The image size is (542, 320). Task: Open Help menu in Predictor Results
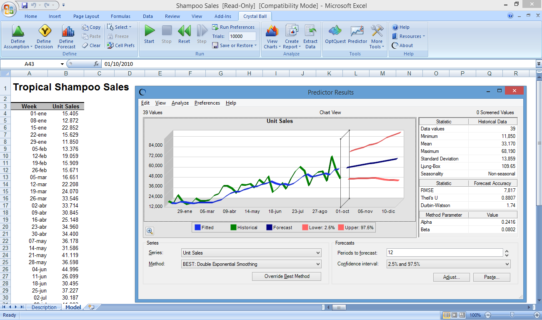pyautogui.click(x=231, y=103)
